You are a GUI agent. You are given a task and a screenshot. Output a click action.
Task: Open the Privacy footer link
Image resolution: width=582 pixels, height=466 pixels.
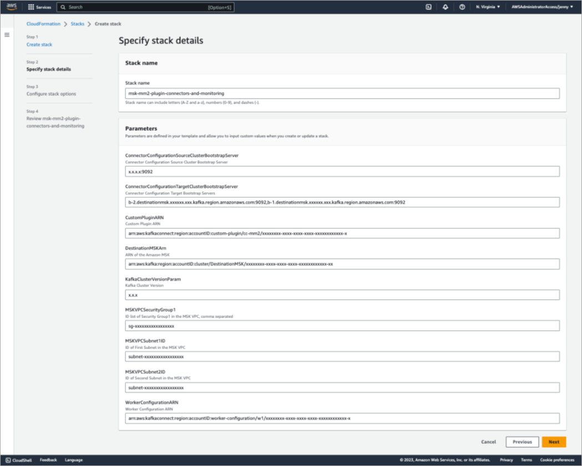[x=506, y=460]
